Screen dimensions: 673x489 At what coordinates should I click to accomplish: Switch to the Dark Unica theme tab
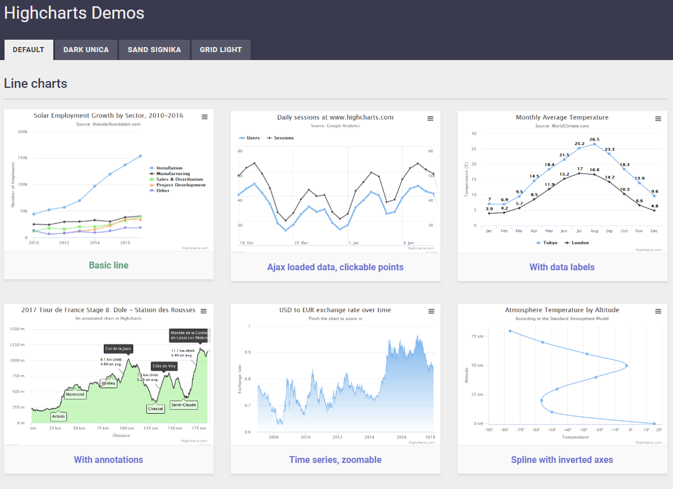point(86,50)
